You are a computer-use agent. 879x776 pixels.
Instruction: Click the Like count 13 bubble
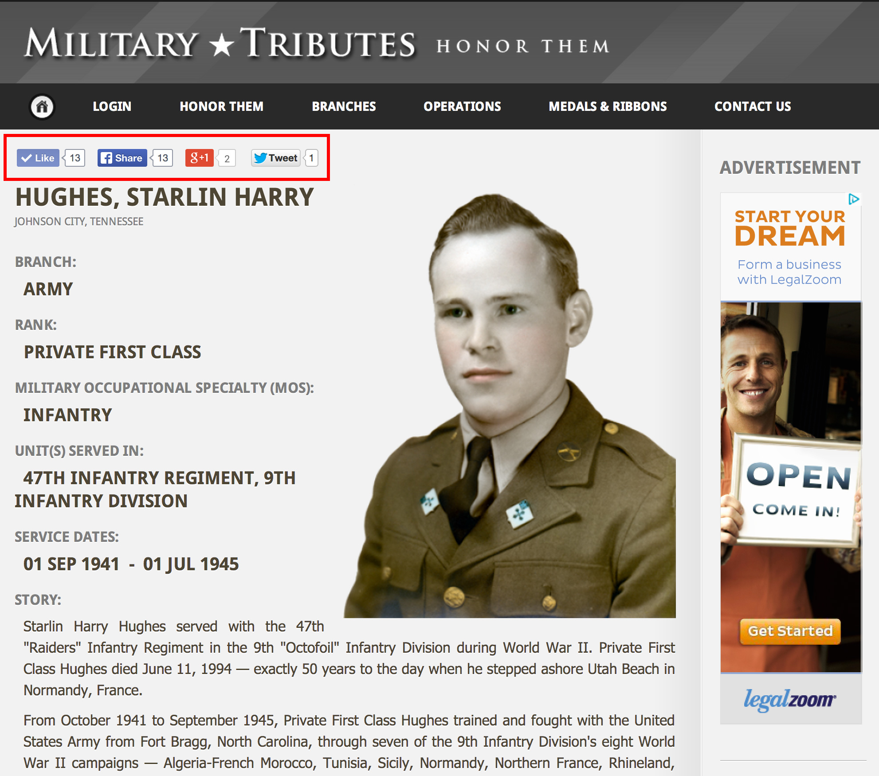point(75,158)
